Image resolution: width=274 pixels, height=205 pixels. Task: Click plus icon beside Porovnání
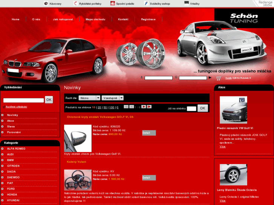click(2, 132)
